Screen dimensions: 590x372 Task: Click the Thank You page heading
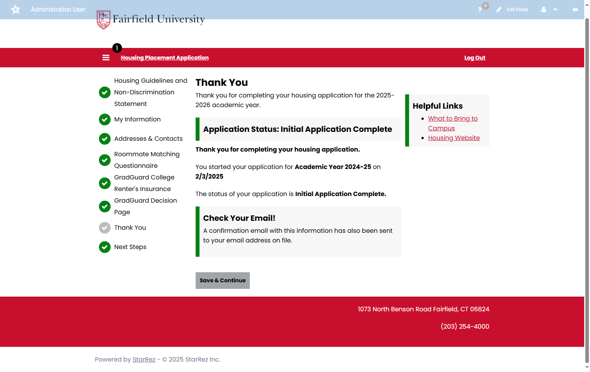click(222, 83)
